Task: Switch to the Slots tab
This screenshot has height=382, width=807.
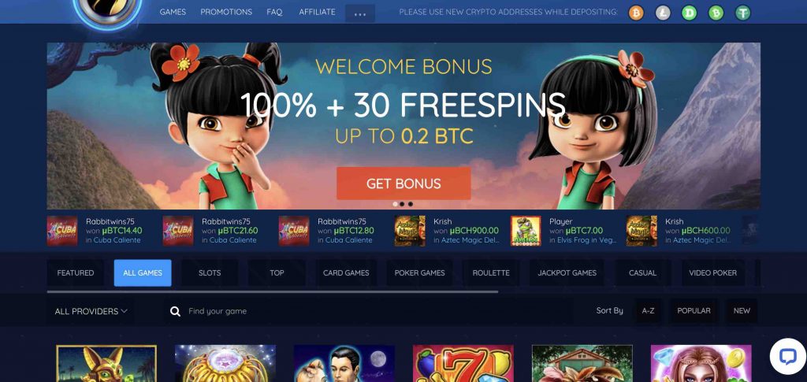Action: point(210,273)
